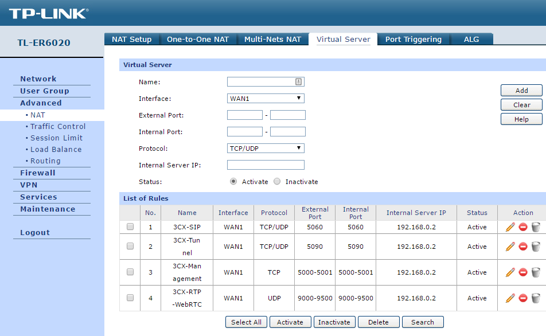
Task: Disable the 3CX-SIP rule via red icon
Action: click(523, 227)
